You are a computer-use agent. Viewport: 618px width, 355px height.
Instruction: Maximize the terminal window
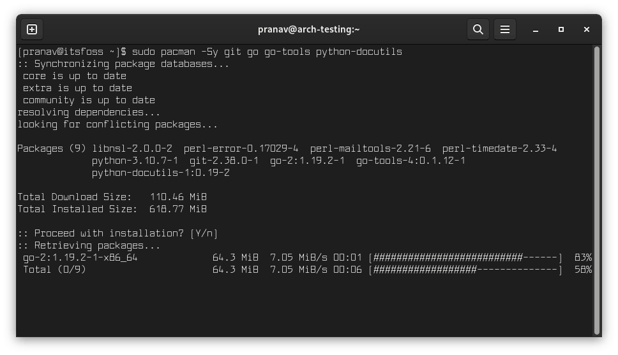click(561, 29)
